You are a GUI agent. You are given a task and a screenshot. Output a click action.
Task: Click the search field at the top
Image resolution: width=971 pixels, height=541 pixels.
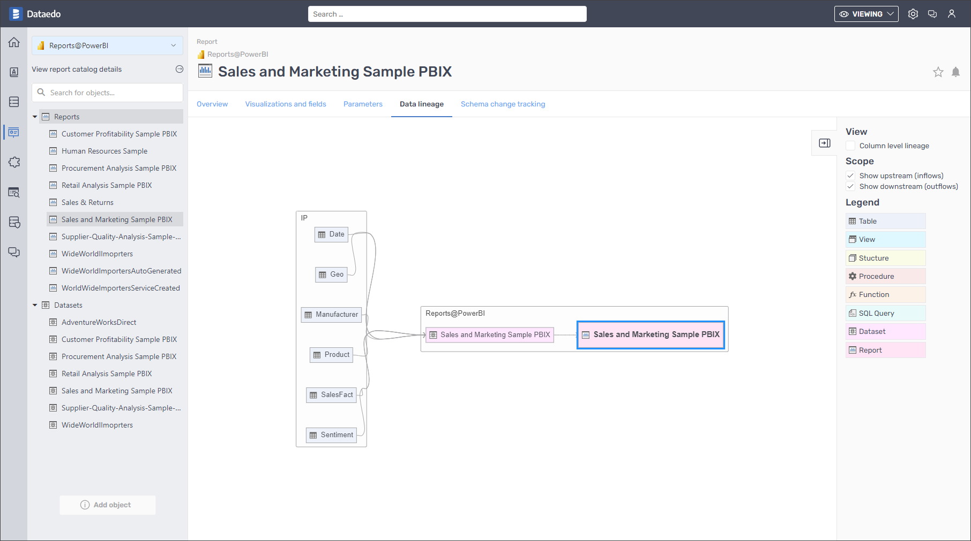coord(447,13)
